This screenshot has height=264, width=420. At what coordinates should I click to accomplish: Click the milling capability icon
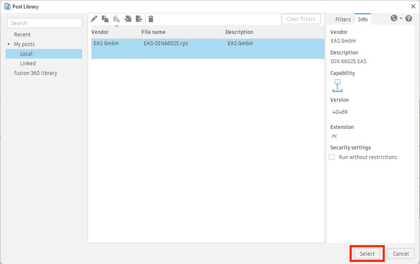pyautogui.click(x=337, y=86)
